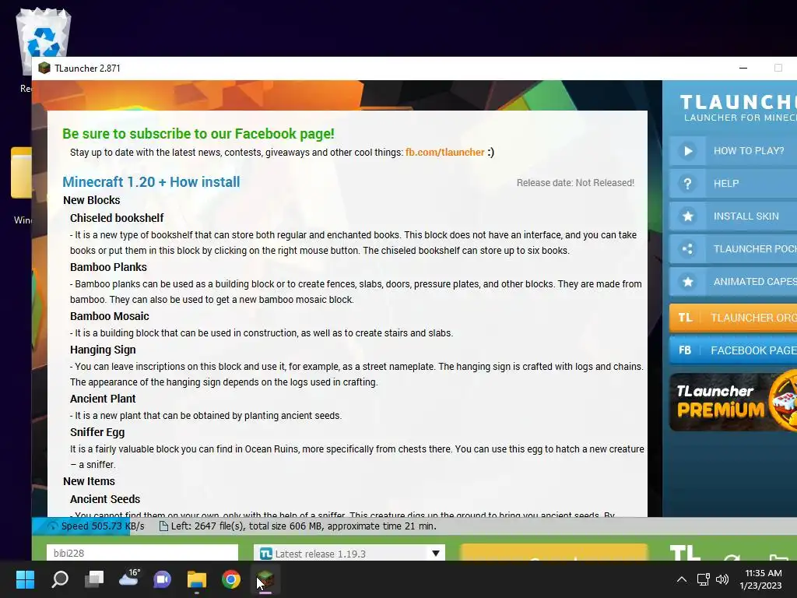Click the Ancient Plant heading
The width and height of the screenshot is (797, 598).
click(103, 399)
